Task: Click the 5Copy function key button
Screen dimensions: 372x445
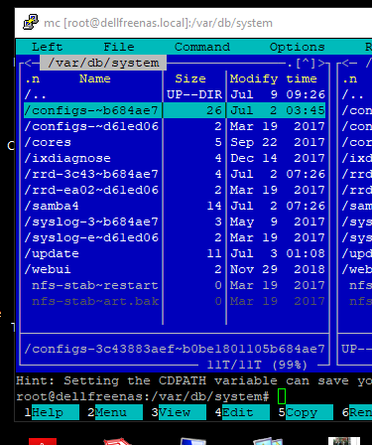Action: click(x=306, y=412)
